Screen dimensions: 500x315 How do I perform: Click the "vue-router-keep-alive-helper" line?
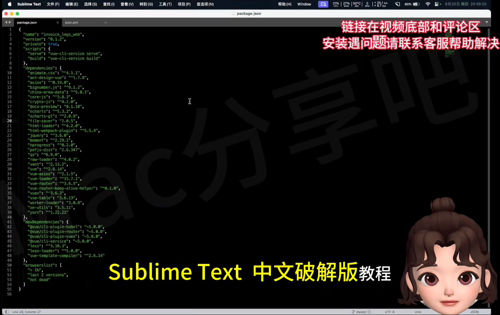click(x=74, y=188)
